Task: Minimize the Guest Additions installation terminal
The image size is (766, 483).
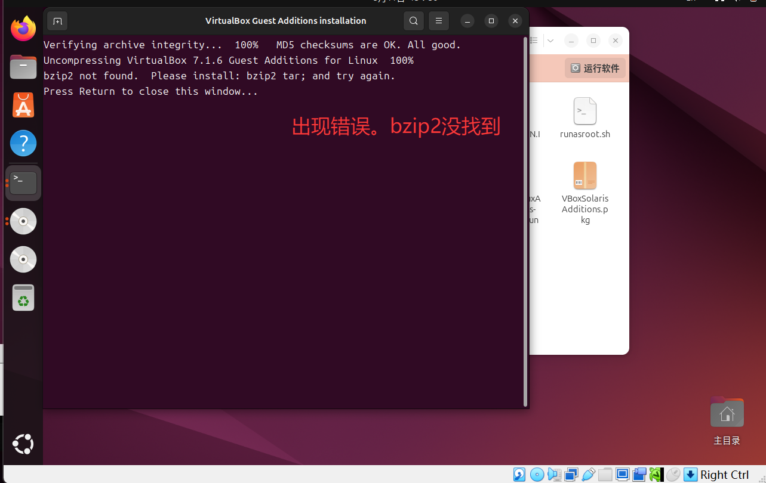Action: coord(468,21)
